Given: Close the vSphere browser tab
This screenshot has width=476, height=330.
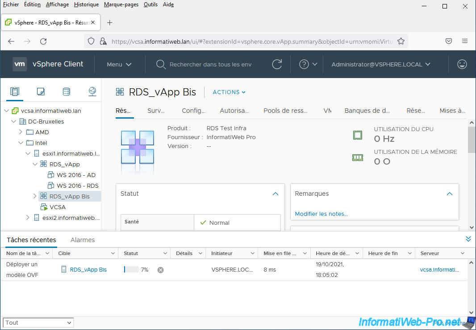Looking at the screenshot, I should click(93, 22).
